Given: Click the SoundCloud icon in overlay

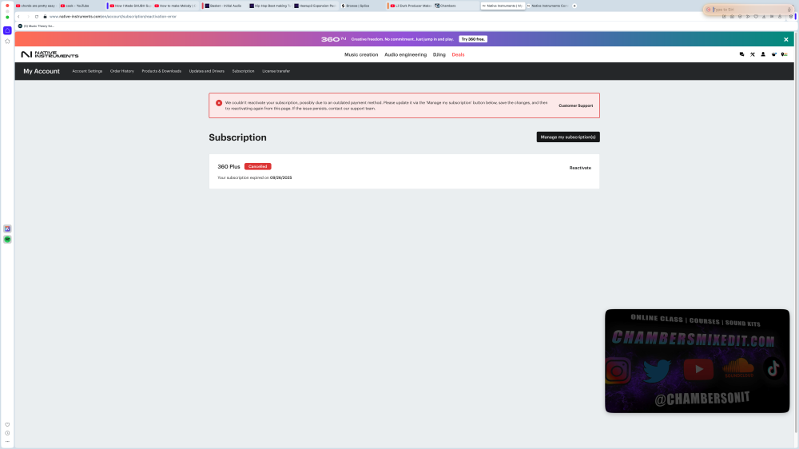Looking at the screenshot, I should pos(739,368).
